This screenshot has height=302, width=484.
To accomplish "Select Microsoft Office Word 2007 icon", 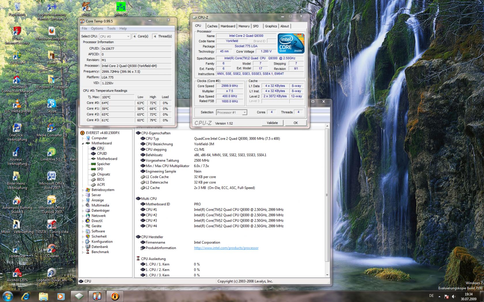I will pos(52,181).
